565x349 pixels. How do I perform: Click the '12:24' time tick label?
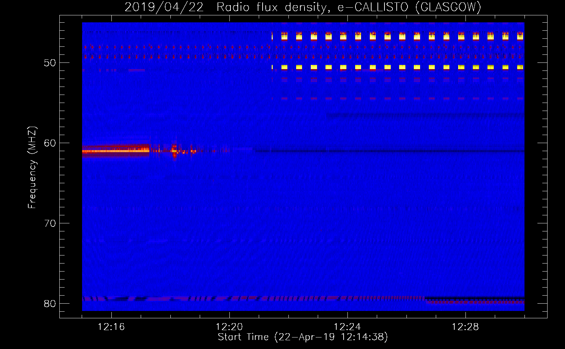(347, 327)
